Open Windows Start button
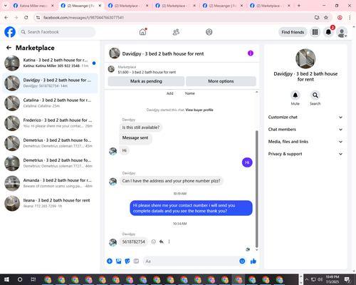The height and width of the screenshot is (285, 356). pos(6,279)
